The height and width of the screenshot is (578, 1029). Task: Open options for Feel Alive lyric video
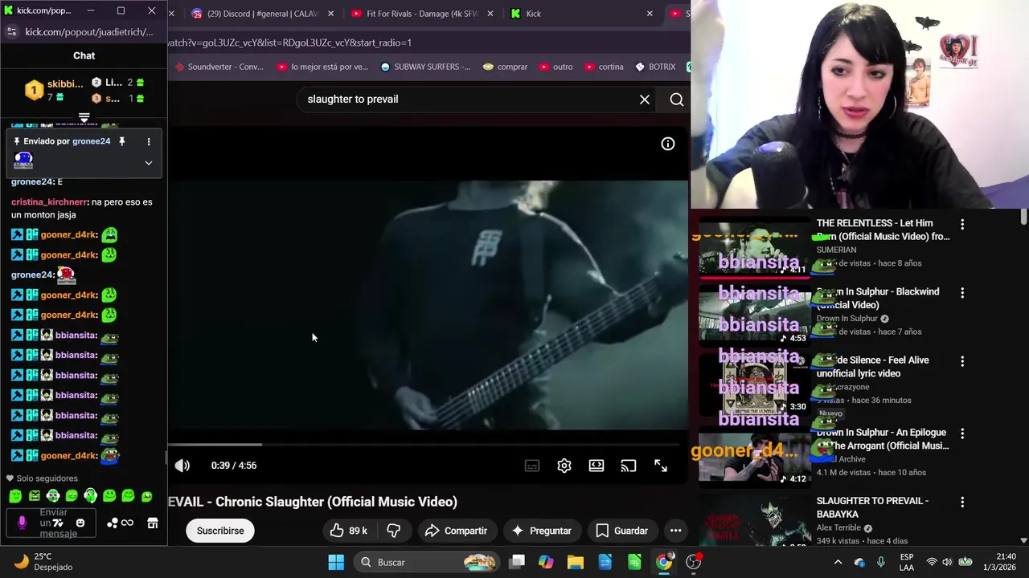click(x=962, y=361)
